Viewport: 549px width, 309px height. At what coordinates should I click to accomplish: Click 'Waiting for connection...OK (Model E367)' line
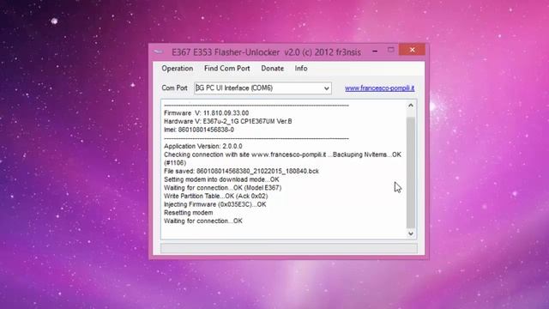pos(223,187)
